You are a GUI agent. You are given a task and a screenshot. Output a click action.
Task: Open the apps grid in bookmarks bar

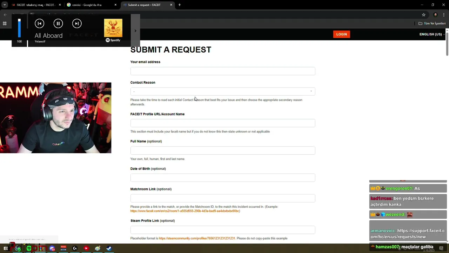click(x=5, y=24)
